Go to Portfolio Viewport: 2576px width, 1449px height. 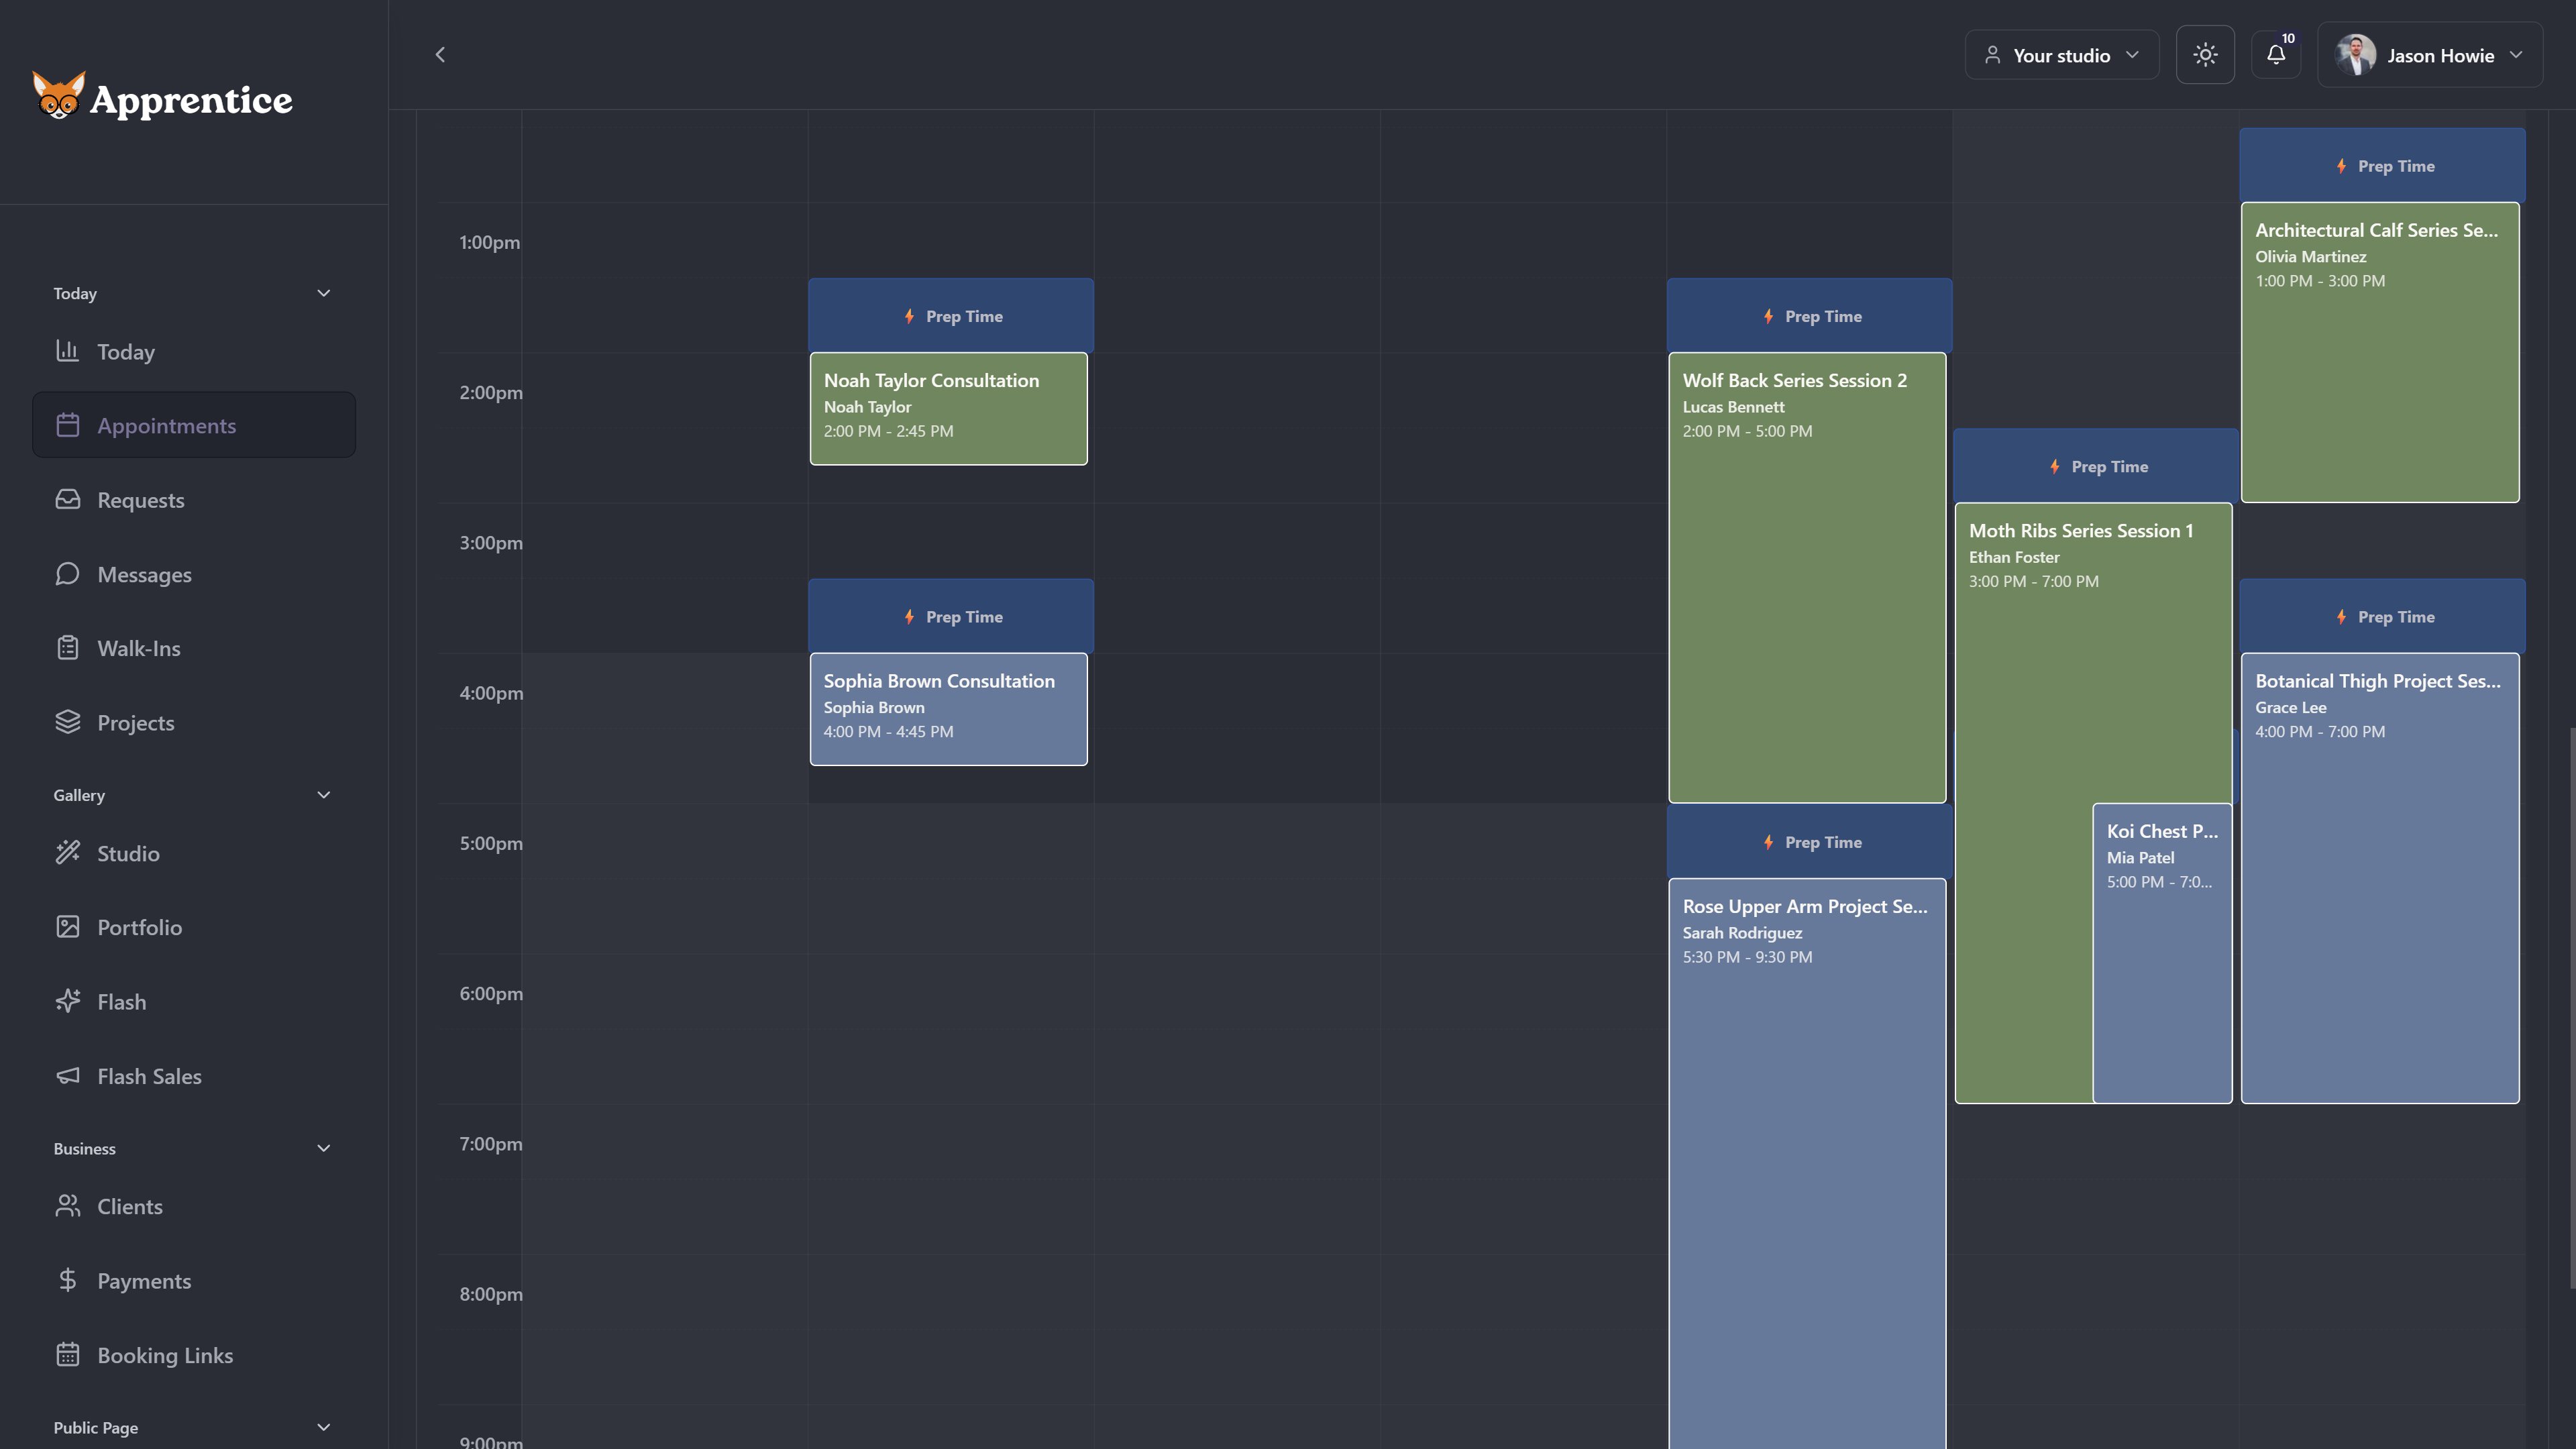pos(194,927)
